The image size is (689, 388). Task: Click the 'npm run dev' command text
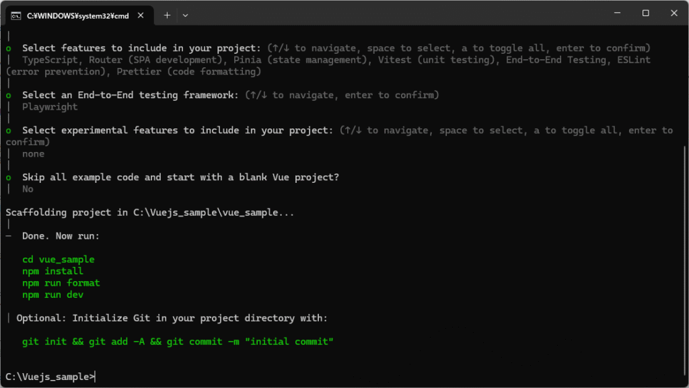tap(52, 295)
